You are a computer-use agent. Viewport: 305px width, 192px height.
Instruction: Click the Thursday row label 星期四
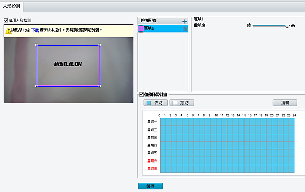[152, 145]
